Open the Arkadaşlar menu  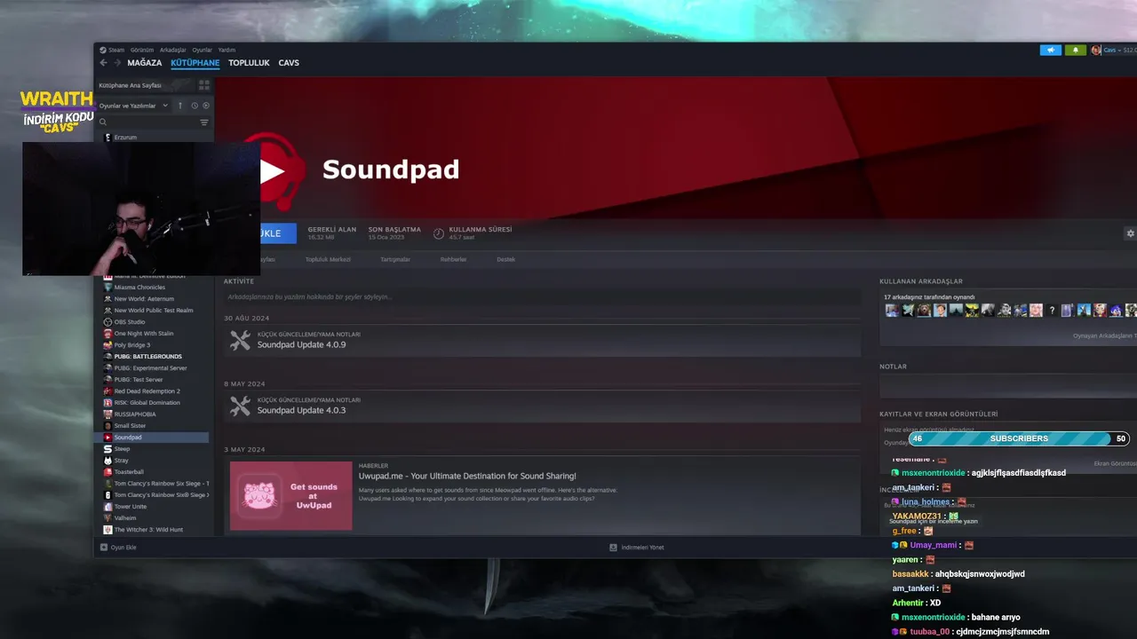173,50
